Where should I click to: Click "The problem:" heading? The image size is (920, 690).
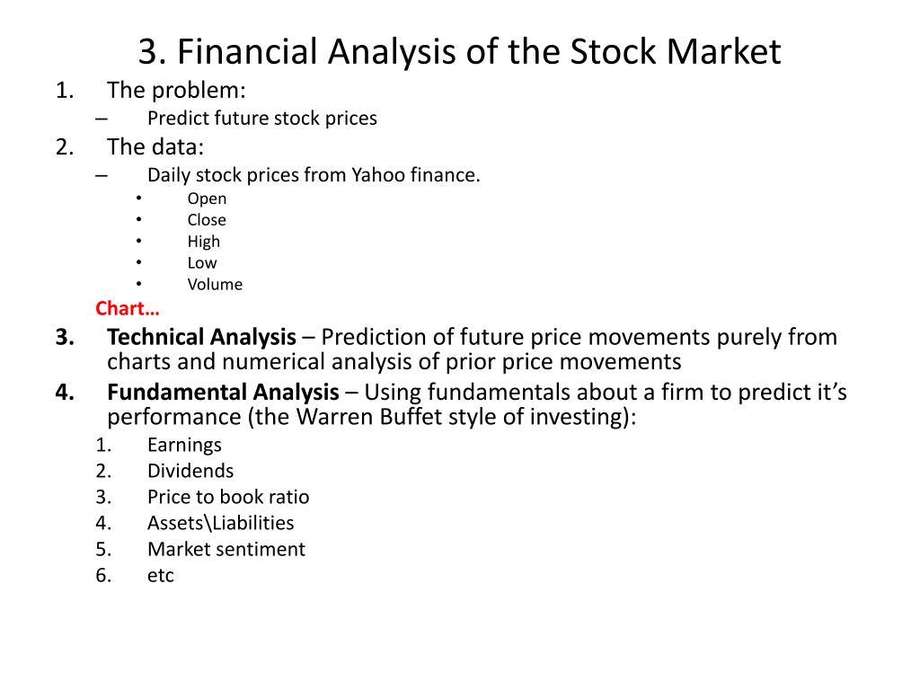176,91
